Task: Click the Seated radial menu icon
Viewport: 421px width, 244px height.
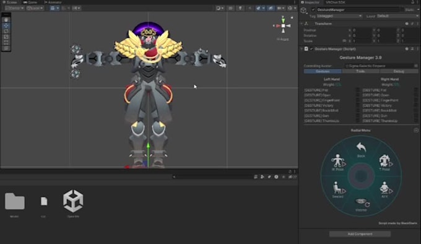Action: [x=338, y=188]
